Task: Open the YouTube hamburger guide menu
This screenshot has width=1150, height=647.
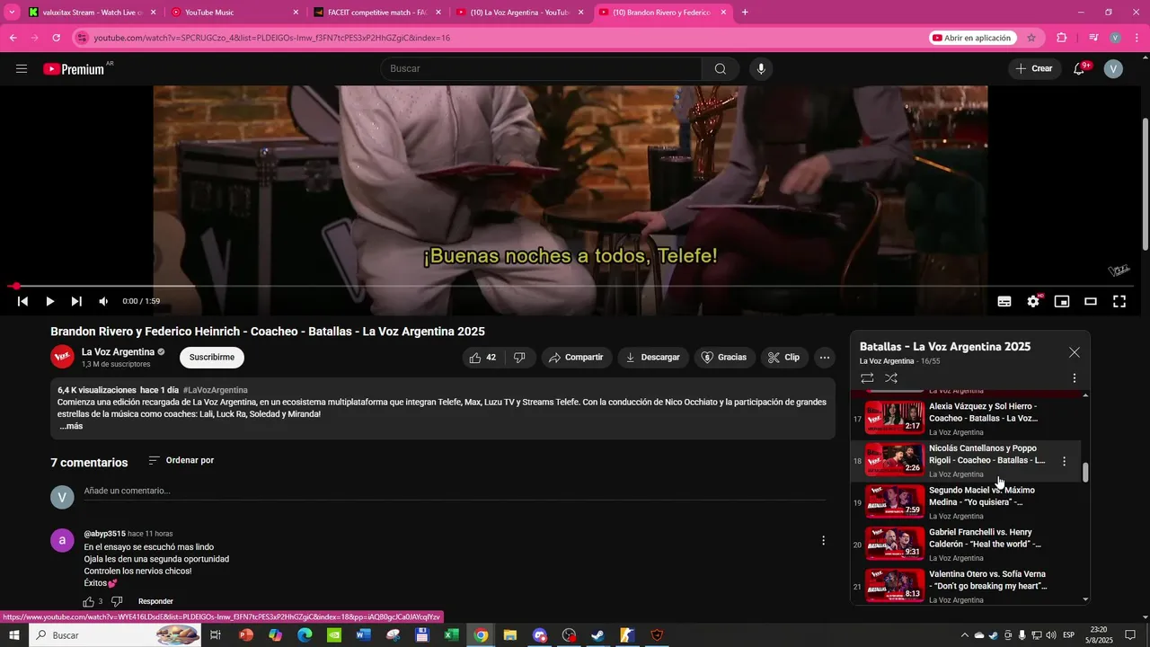Action: [x=22, y=69]
